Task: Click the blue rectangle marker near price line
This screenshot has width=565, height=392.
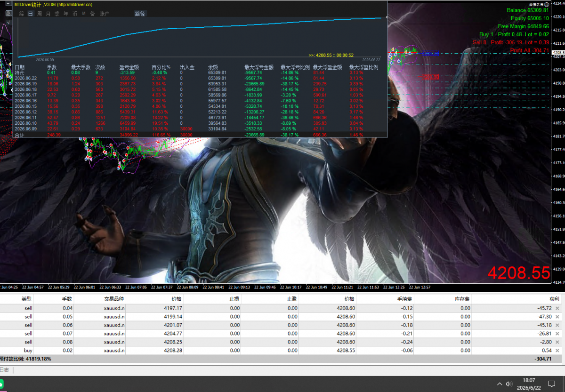Action: [430, 54]
